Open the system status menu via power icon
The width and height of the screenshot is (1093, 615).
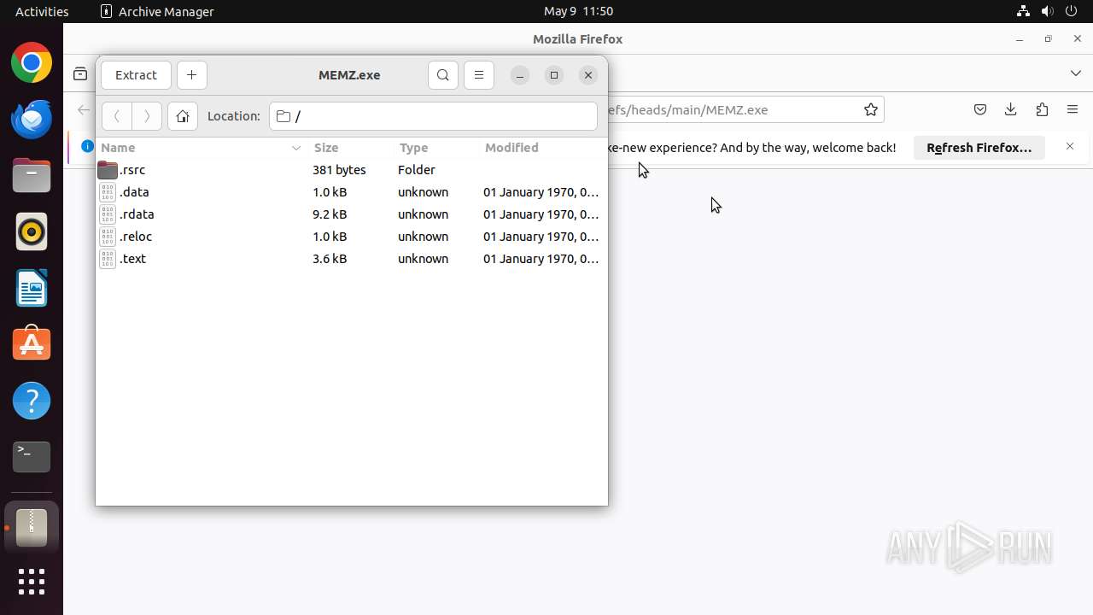(1071, 11)
